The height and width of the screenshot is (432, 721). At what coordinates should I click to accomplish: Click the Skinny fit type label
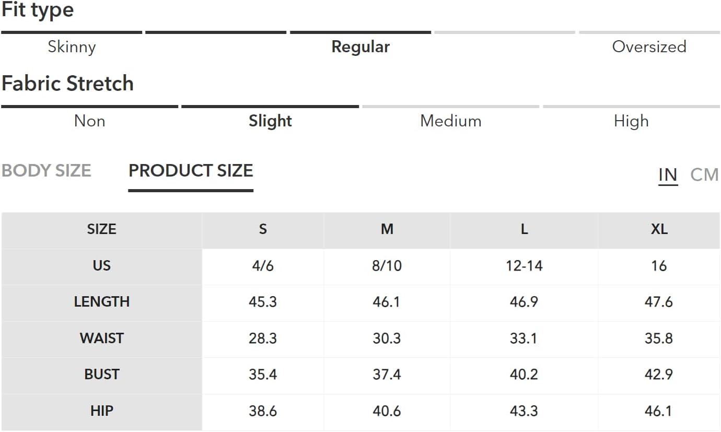(72, 47)
